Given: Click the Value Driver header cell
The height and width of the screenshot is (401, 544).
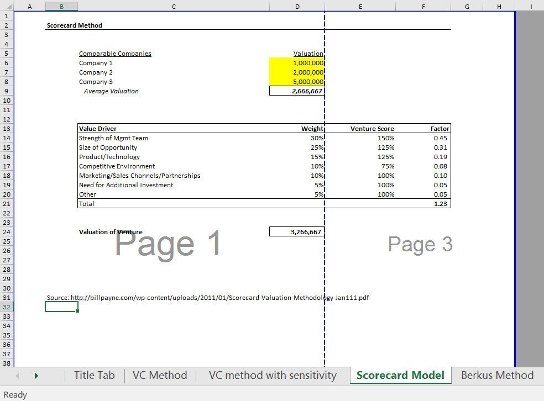Looking at the screenshot, I should coord(97,129).
